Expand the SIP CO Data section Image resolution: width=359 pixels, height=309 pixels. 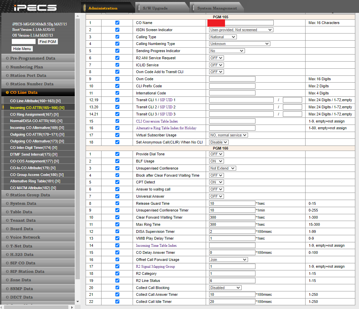(22, 263)
